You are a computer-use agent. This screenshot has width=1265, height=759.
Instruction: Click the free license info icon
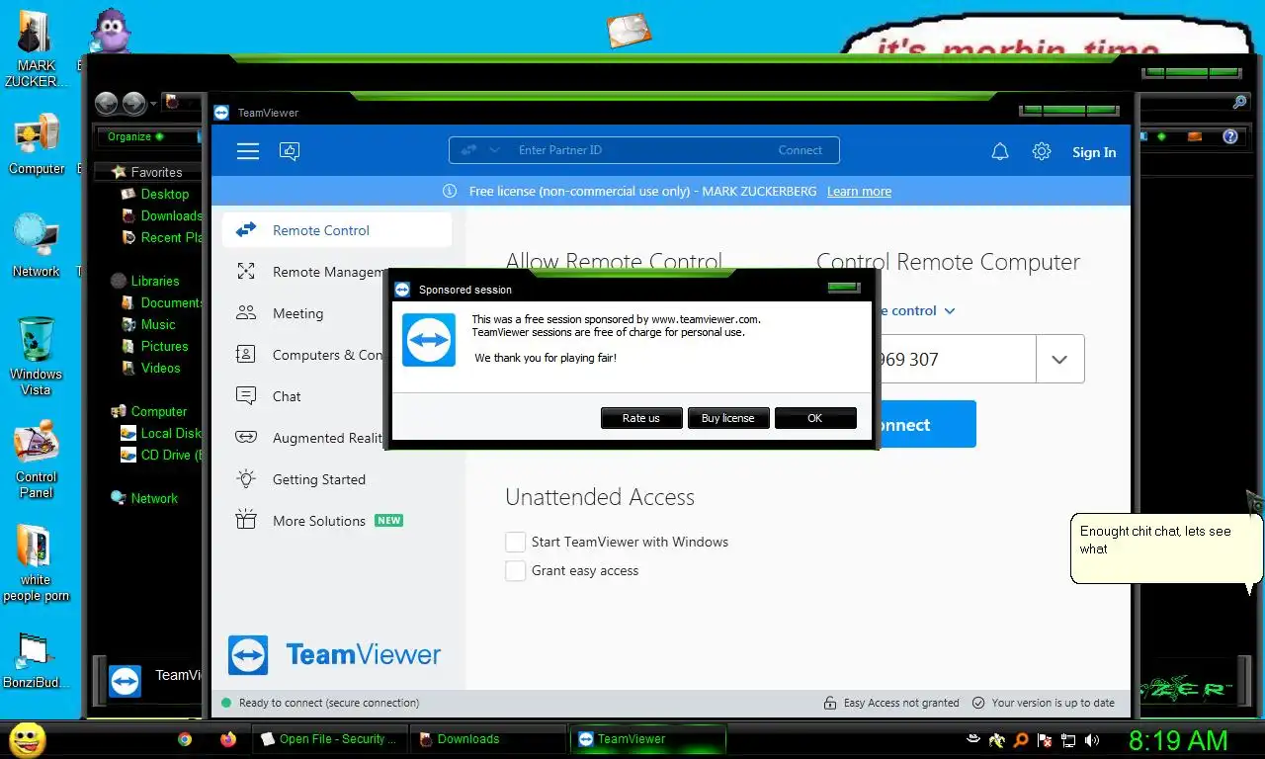[x=450, y=191]
